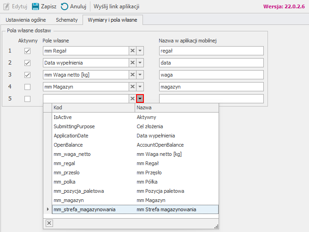Select mm_strefa_magazynowania from the list

(84, 209)
